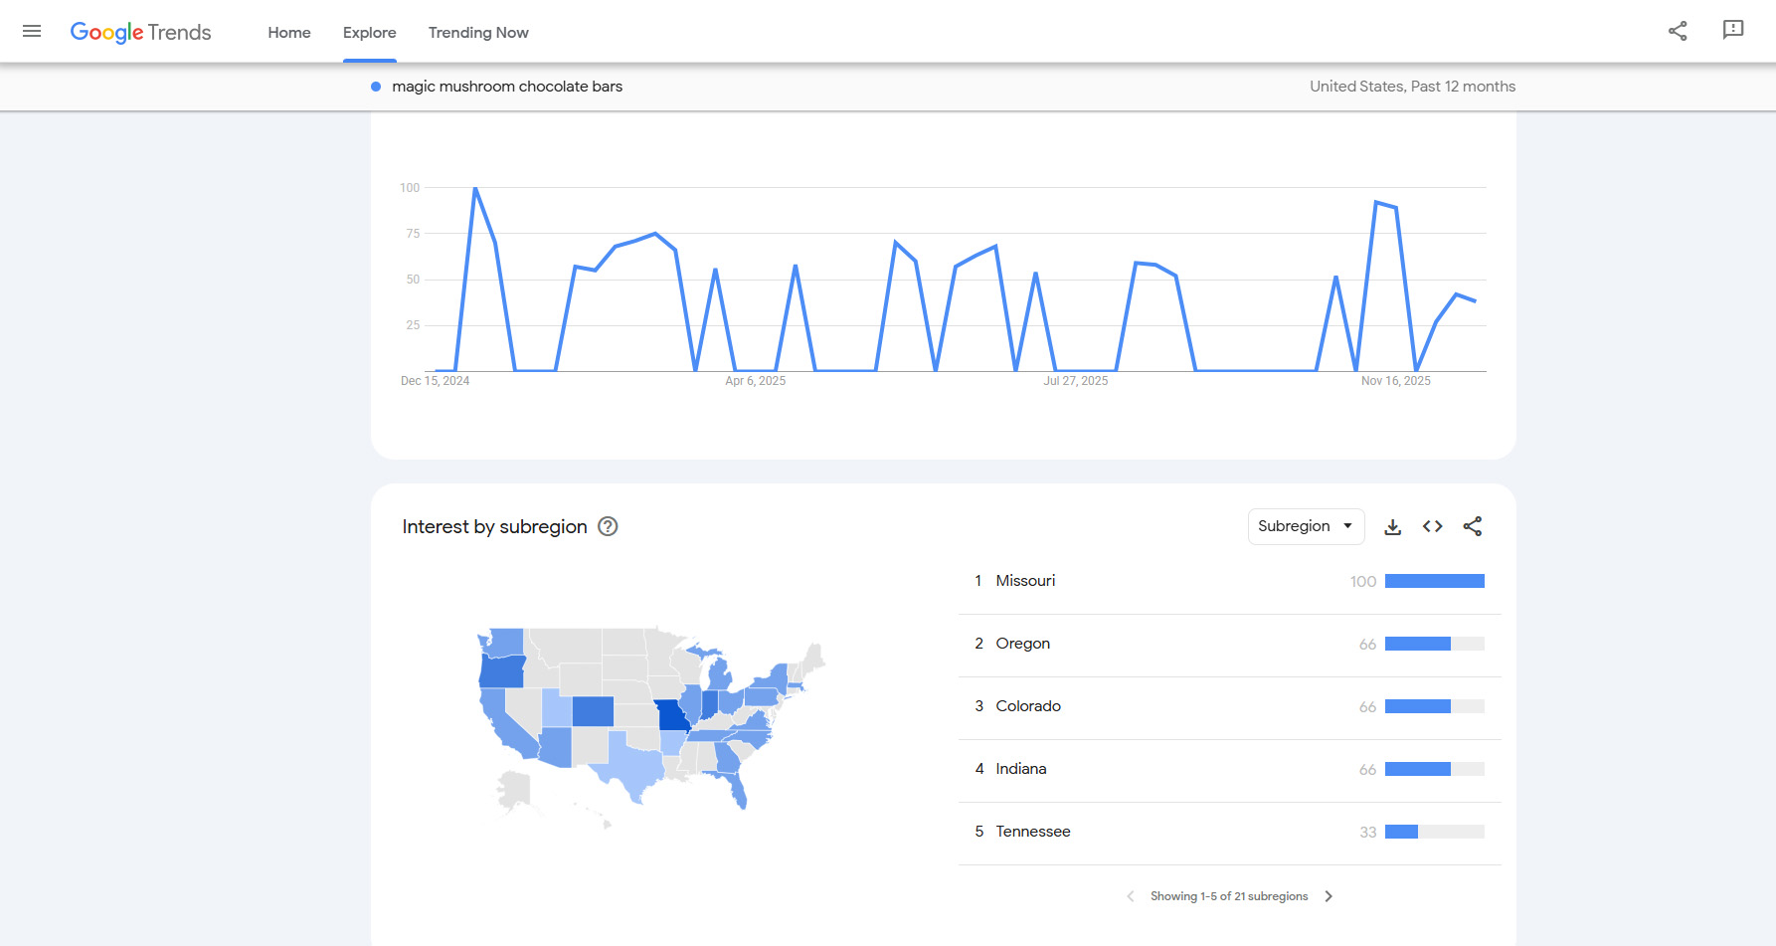1776x946 pixels.
Task: Click the magic mushroom chocolate bars term chip
Action: [507, 87]
